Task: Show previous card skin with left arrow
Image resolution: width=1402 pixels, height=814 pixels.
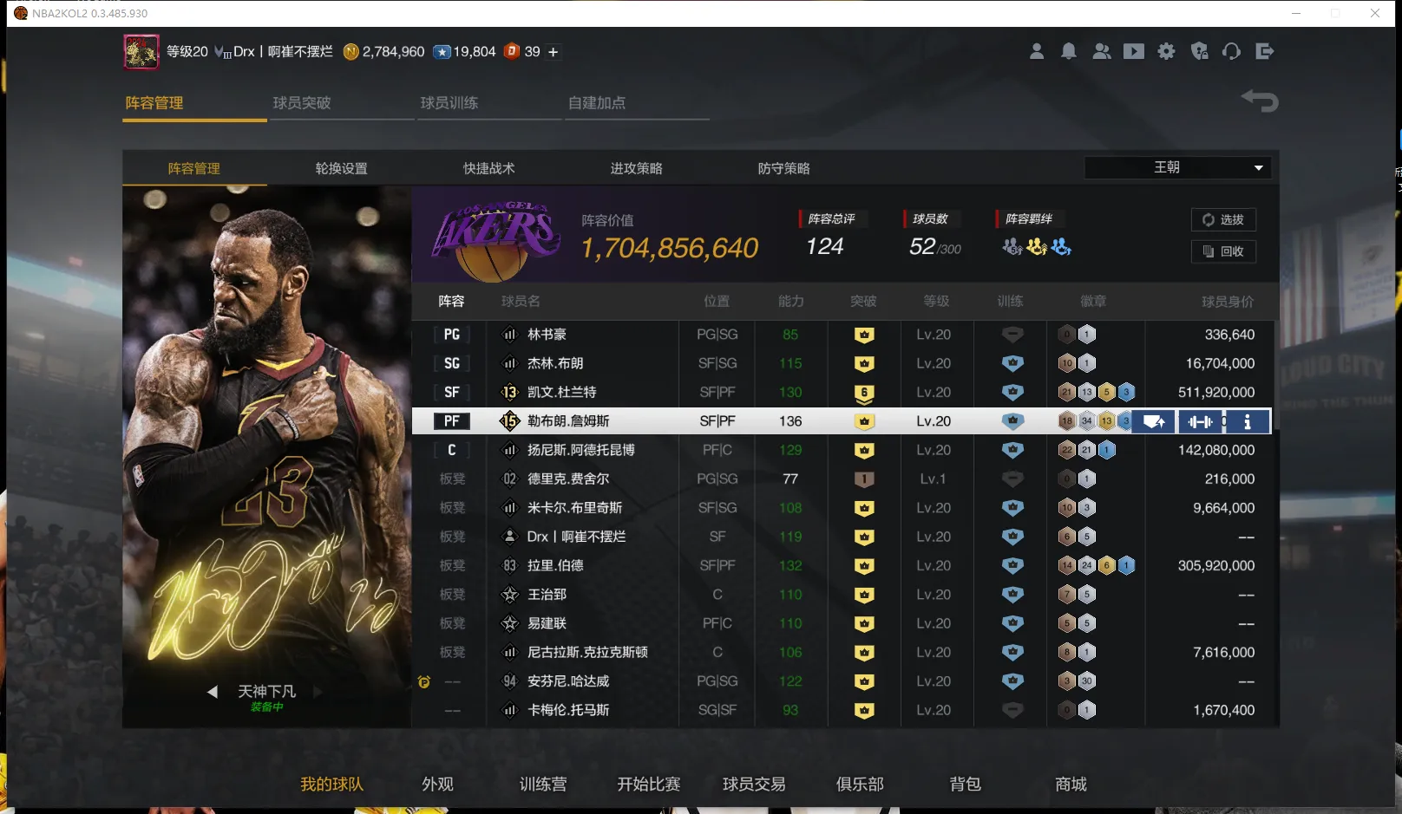Action: [x=213, y=692]
